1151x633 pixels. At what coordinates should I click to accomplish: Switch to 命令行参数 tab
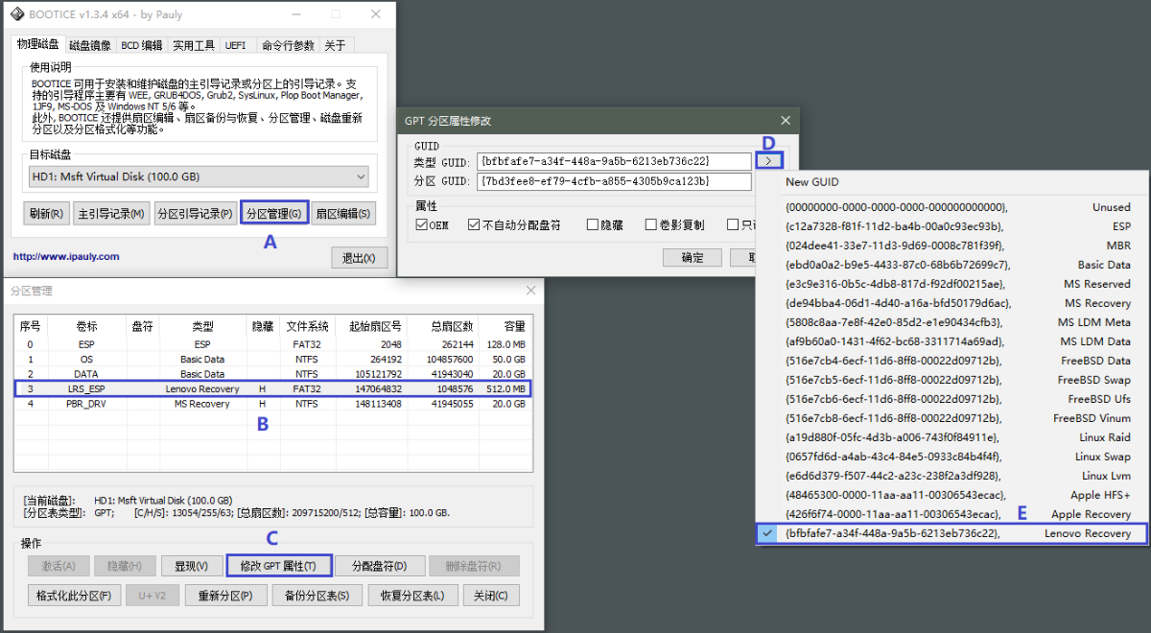(288, 45)
